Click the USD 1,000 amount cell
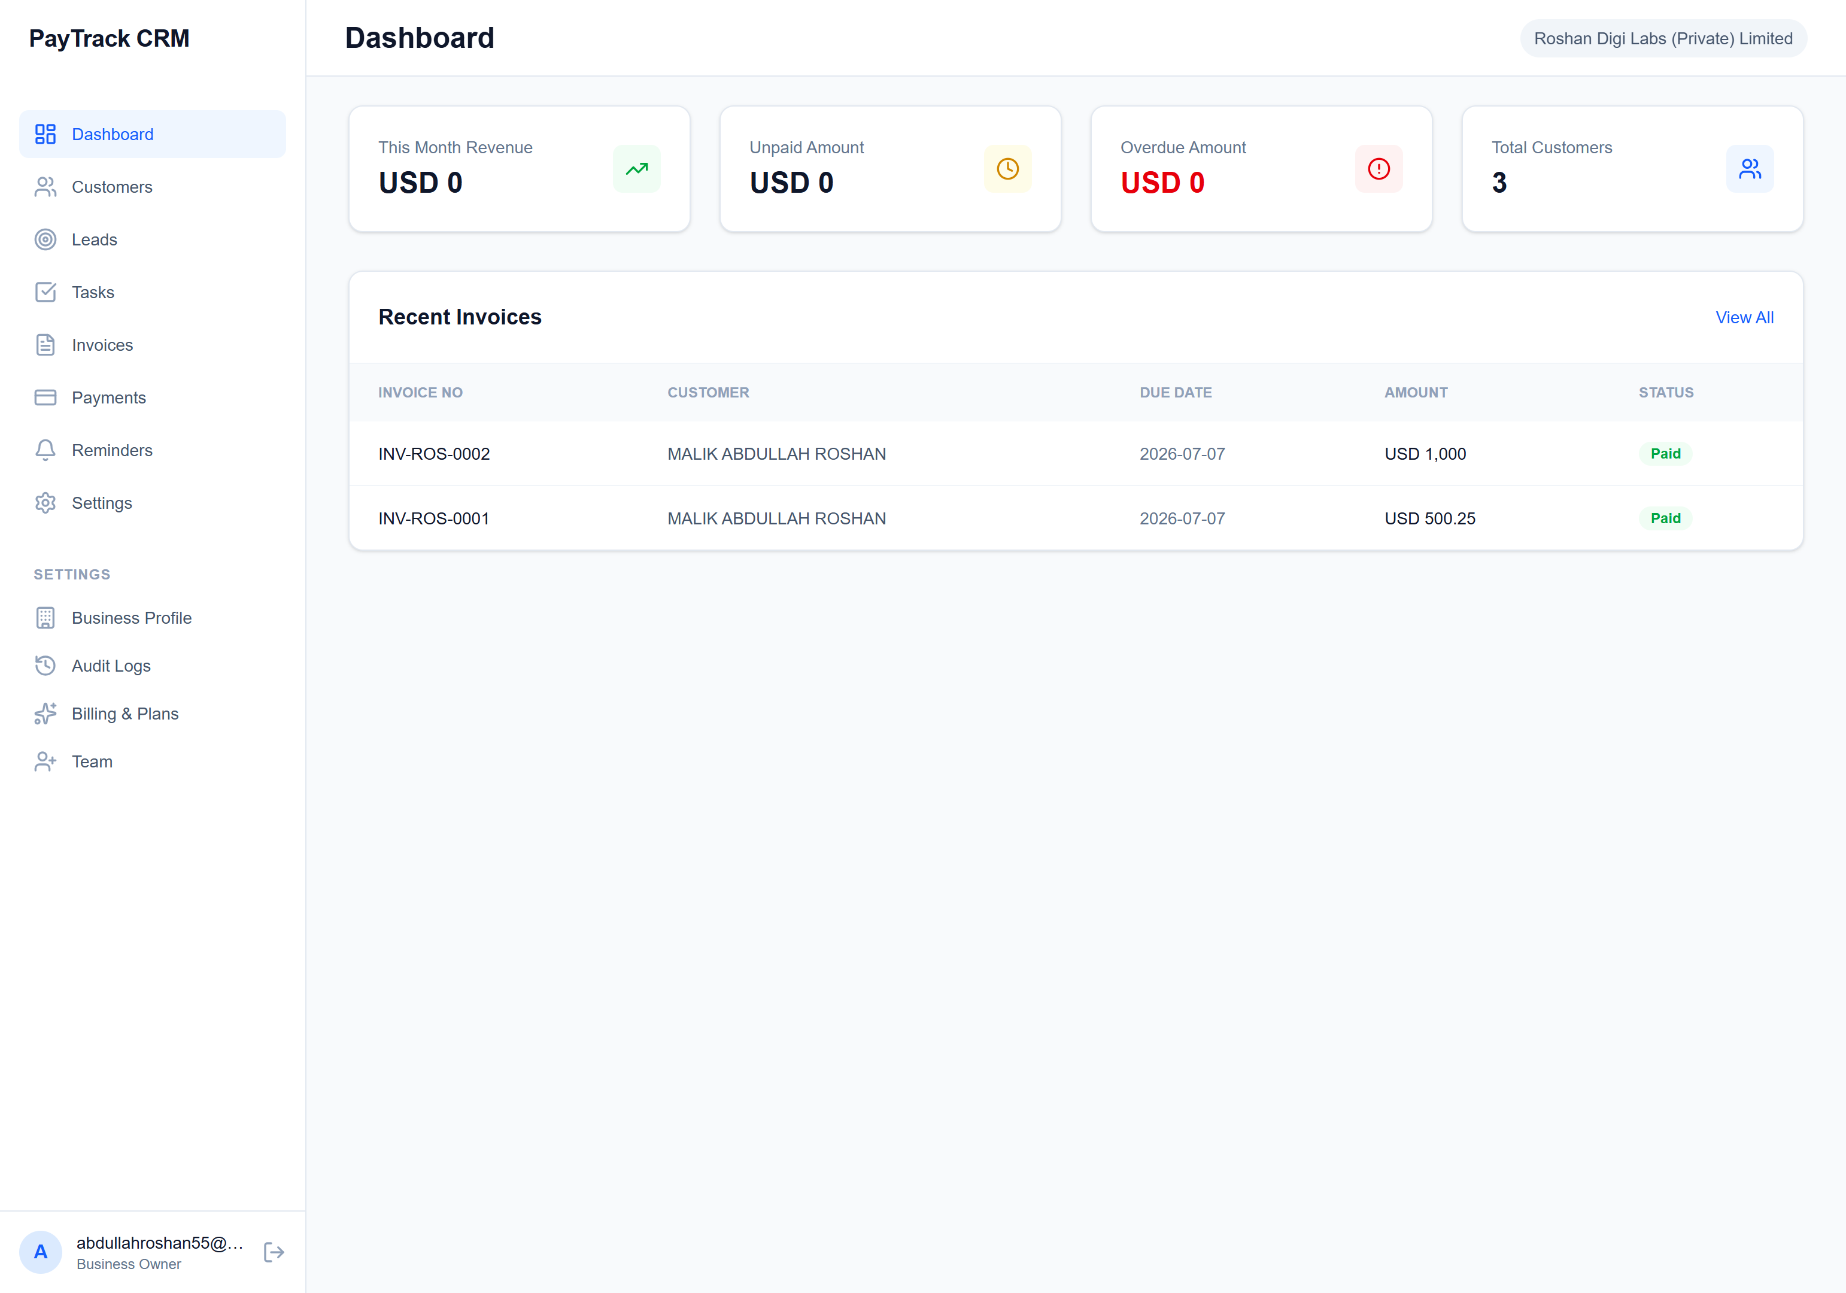The height and width of the screenshot is (1293, 1846). 1425,454
